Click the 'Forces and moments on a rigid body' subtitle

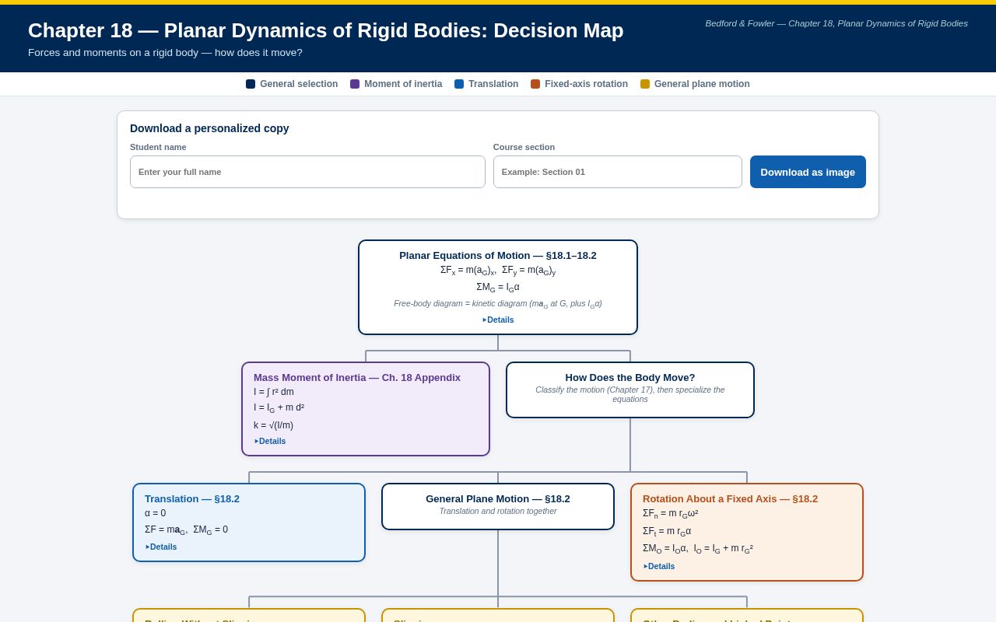165,52
